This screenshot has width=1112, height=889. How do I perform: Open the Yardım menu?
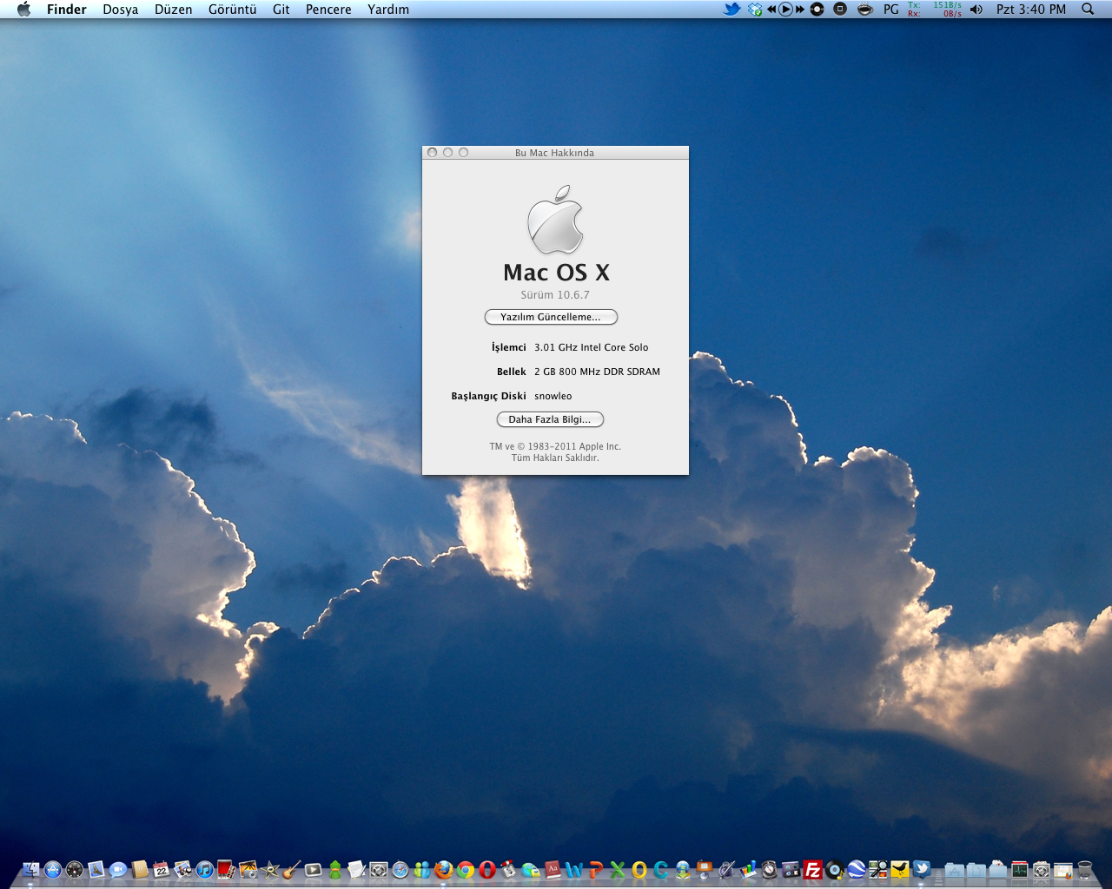388,9
